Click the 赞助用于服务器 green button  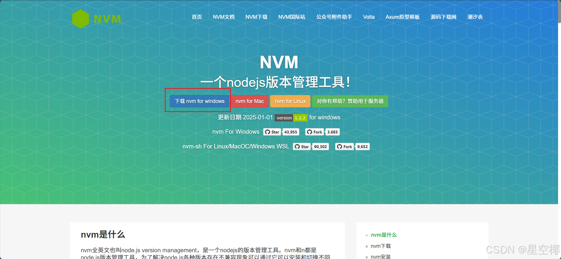[350, 101]
